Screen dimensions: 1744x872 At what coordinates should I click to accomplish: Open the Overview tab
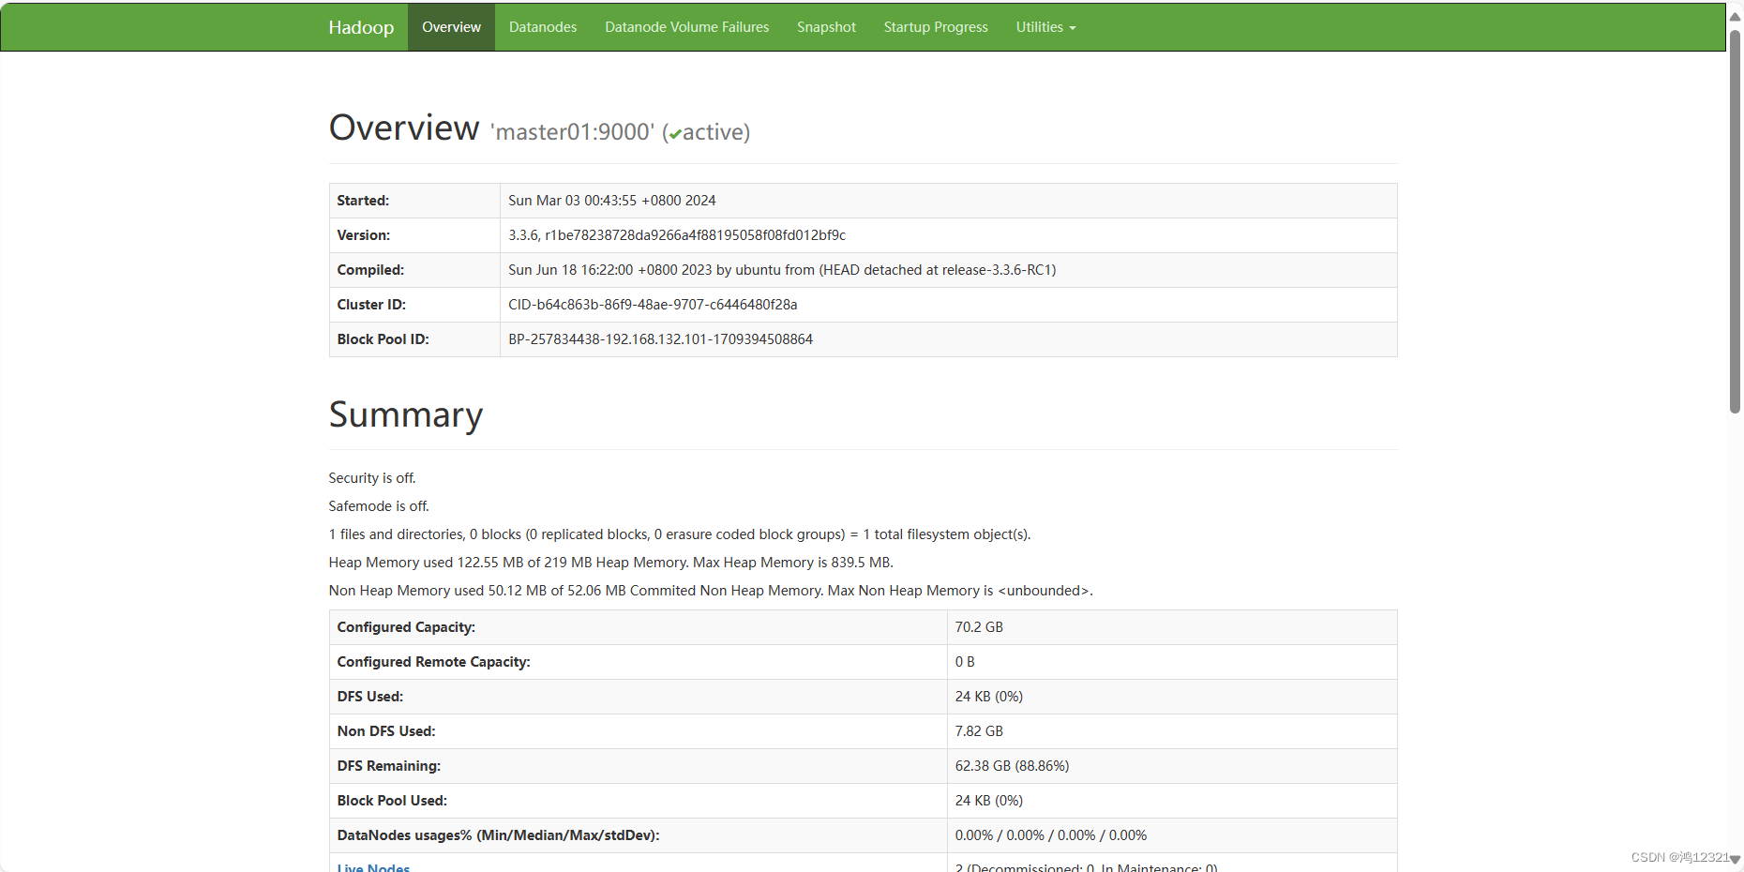[451, 27]
